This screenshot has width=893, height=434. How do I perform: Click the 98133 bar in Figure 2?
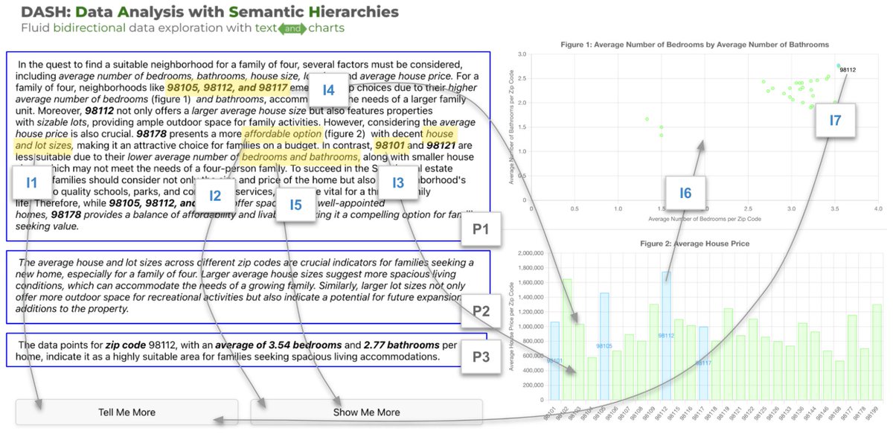pyautogui.click(x=790, y=372)
